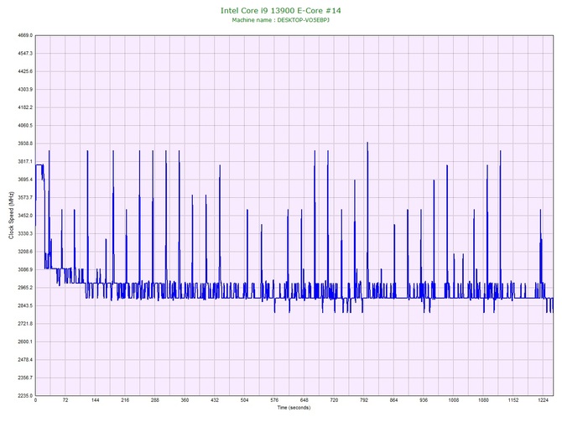Viewport: 562px width, 422px height.
Task: Click the 2600.1 y-axis value
Action: click(25, 341)
